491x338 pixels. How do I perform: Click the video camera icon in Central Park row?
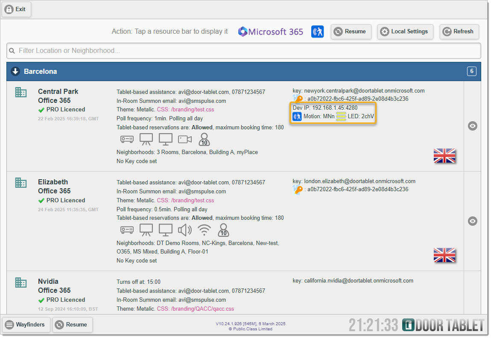pos(184,140)
